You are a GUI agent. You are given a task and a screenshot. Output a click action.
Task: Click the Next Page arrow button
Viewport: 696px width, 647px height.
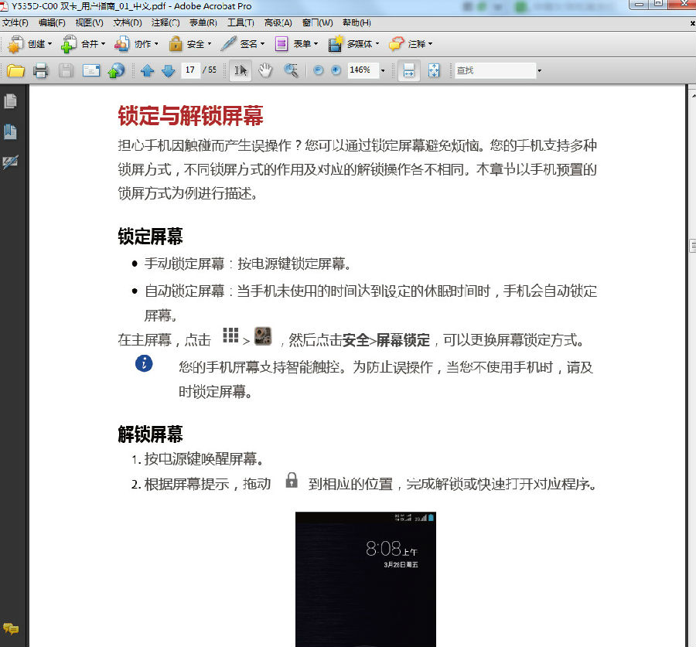(169, 70)
